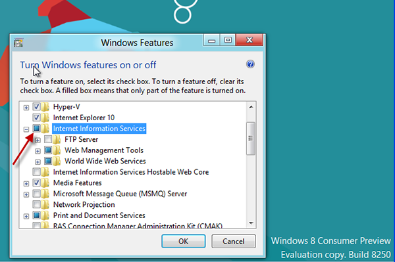Check the Network Projection checkbox
The height and width of the screenshot is (262, 395).
(x=36, y=204)
